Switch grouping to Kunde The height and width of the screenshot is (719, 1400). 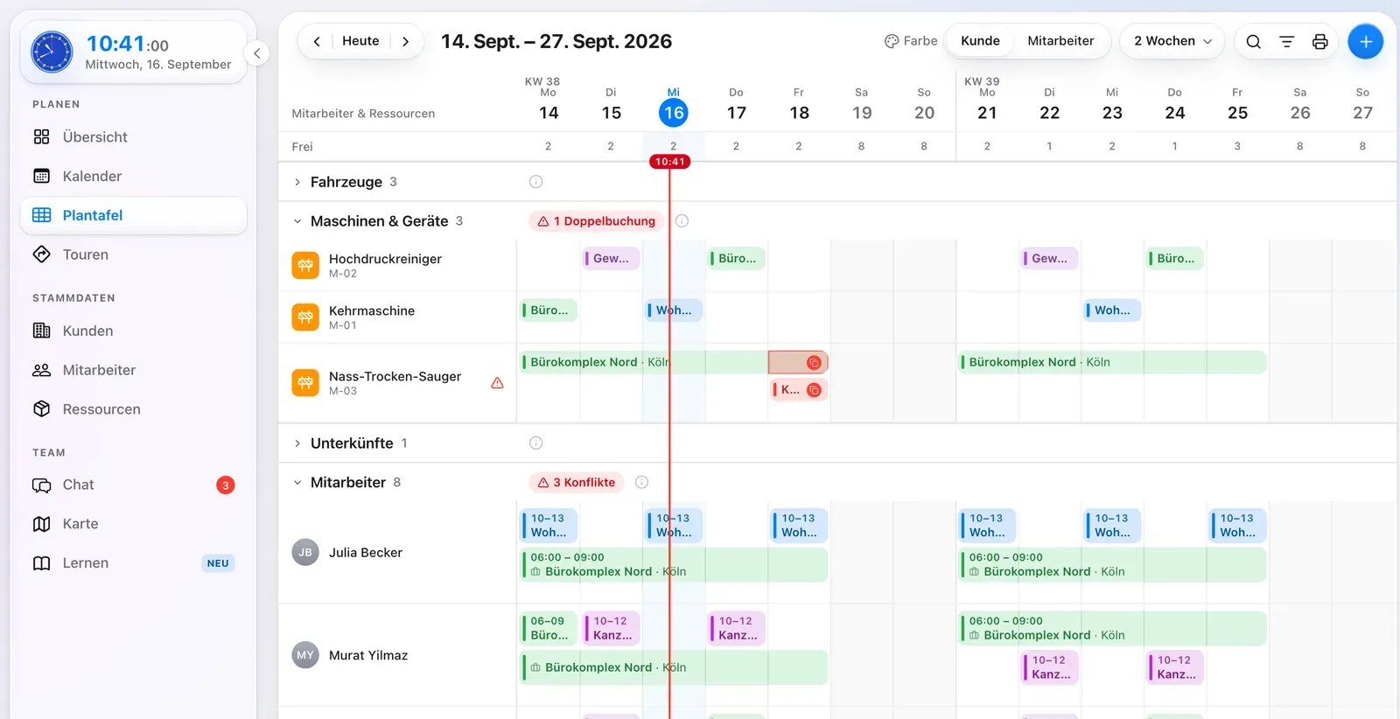click(x=980, y=41)
